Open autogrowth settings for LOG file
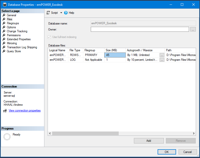Viewport: 200px width, 158px height. coord(162,60)
